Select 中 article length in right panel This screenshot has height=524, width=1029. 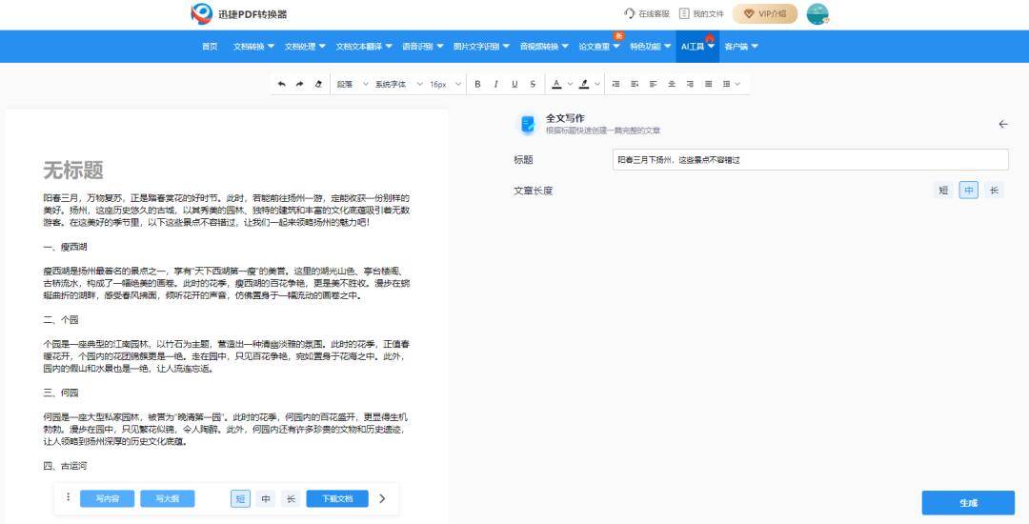pyautogui.click(x=969, y=191)
